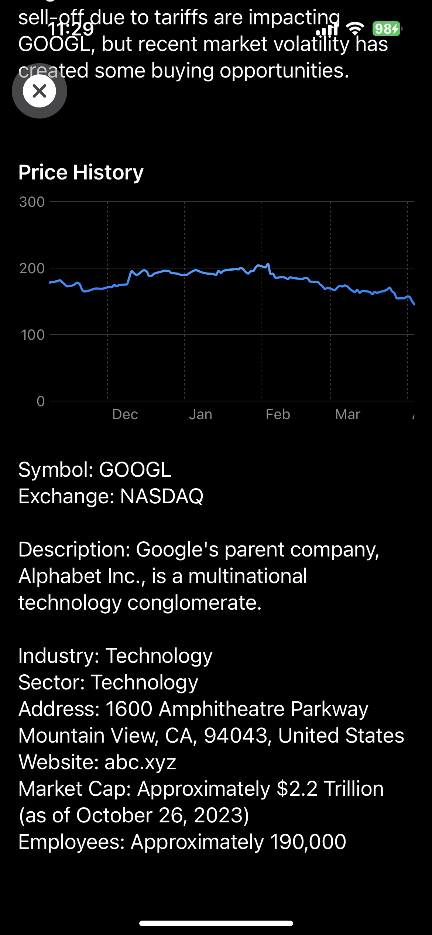
Task: Select the Dec label on chart axis
Action: click(x=125, y=414)
